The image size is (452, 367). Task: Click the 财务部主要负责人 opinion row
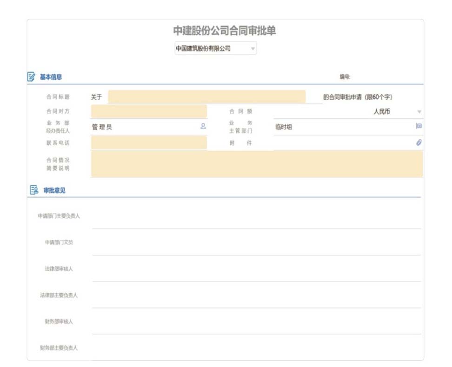pyautogui.click(x=257, y=348)
